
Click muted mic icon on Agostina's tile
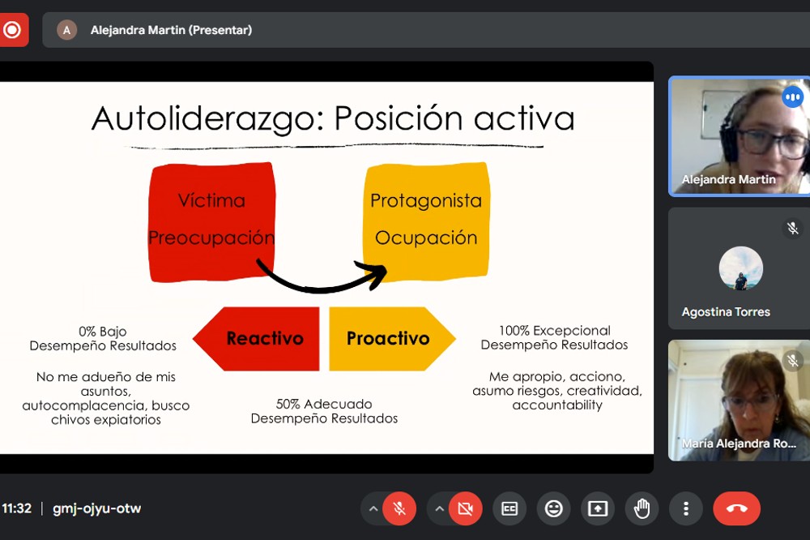click(792, 229)
